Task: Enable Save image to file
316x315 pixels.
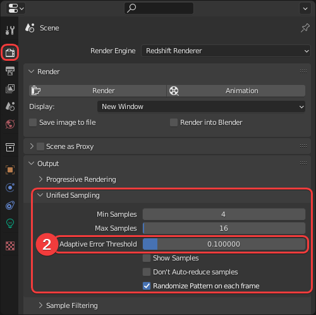Action: coord(33,122)
